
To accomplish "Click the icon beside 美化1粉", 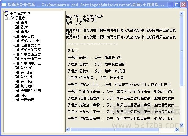I will (17, 68).
